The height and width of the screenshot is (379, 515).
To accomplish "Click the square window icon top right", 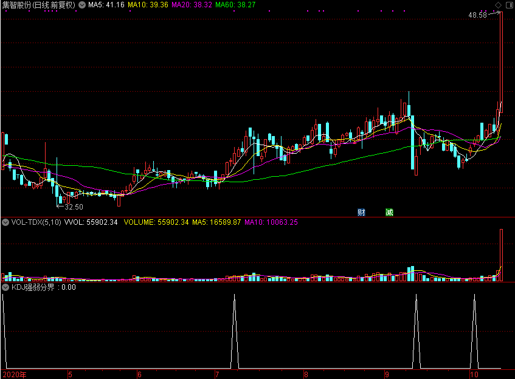I will click(510, 5).
